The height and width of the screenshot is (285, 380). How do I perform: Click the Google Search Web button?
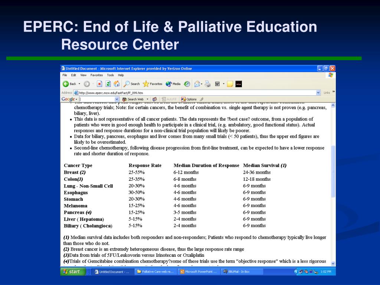(x=133, y=99)
